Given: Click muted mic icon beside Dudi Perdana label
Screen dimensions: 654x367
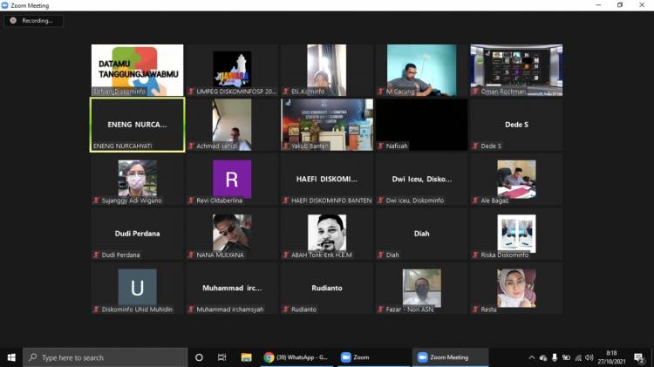Looking at the screenshot, I should click(96, 255).
